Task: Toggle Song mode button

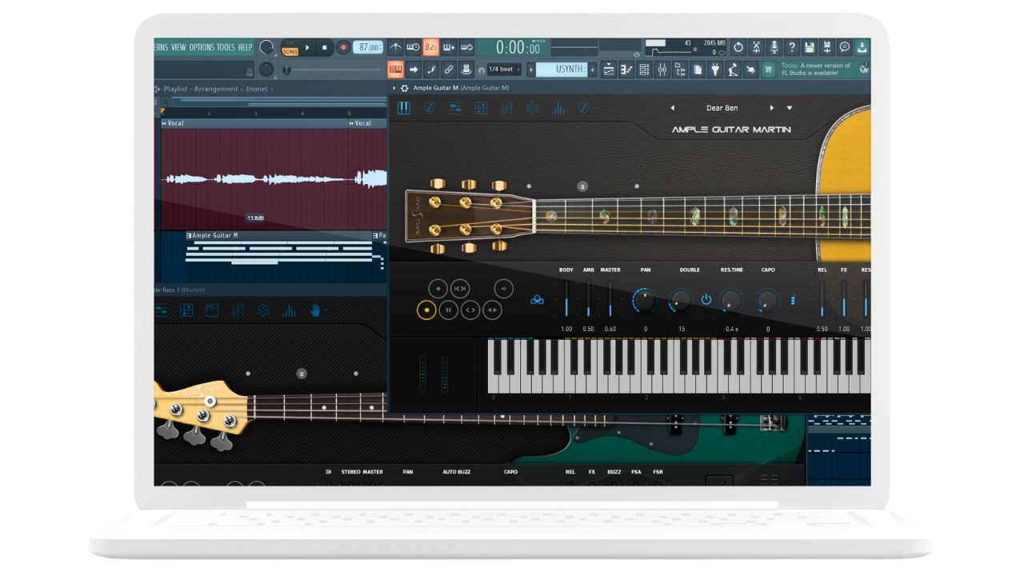Action: 290,51
